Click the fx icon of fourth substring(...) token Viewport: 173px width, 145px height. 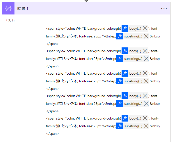[x=120, y=103]
